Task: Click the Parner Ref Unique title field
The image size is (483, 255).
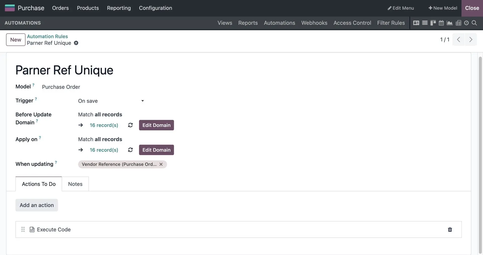Action: 64,70
